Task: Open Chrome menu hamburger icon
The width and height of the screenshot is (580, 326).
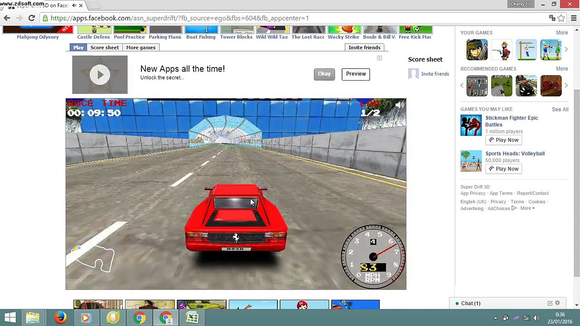Action: pyautogui.click(x=574, y=18)
